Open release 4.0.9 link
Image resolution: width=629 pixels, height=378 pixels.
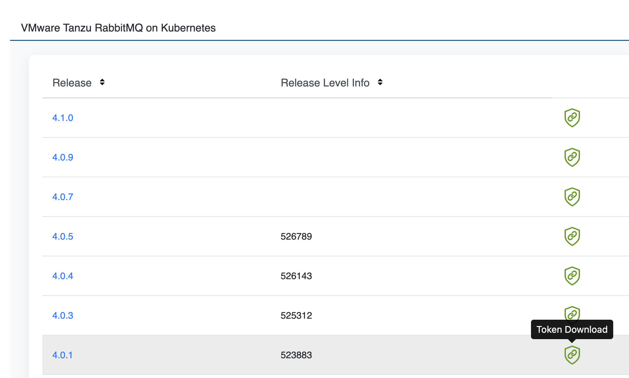point(63,157)
